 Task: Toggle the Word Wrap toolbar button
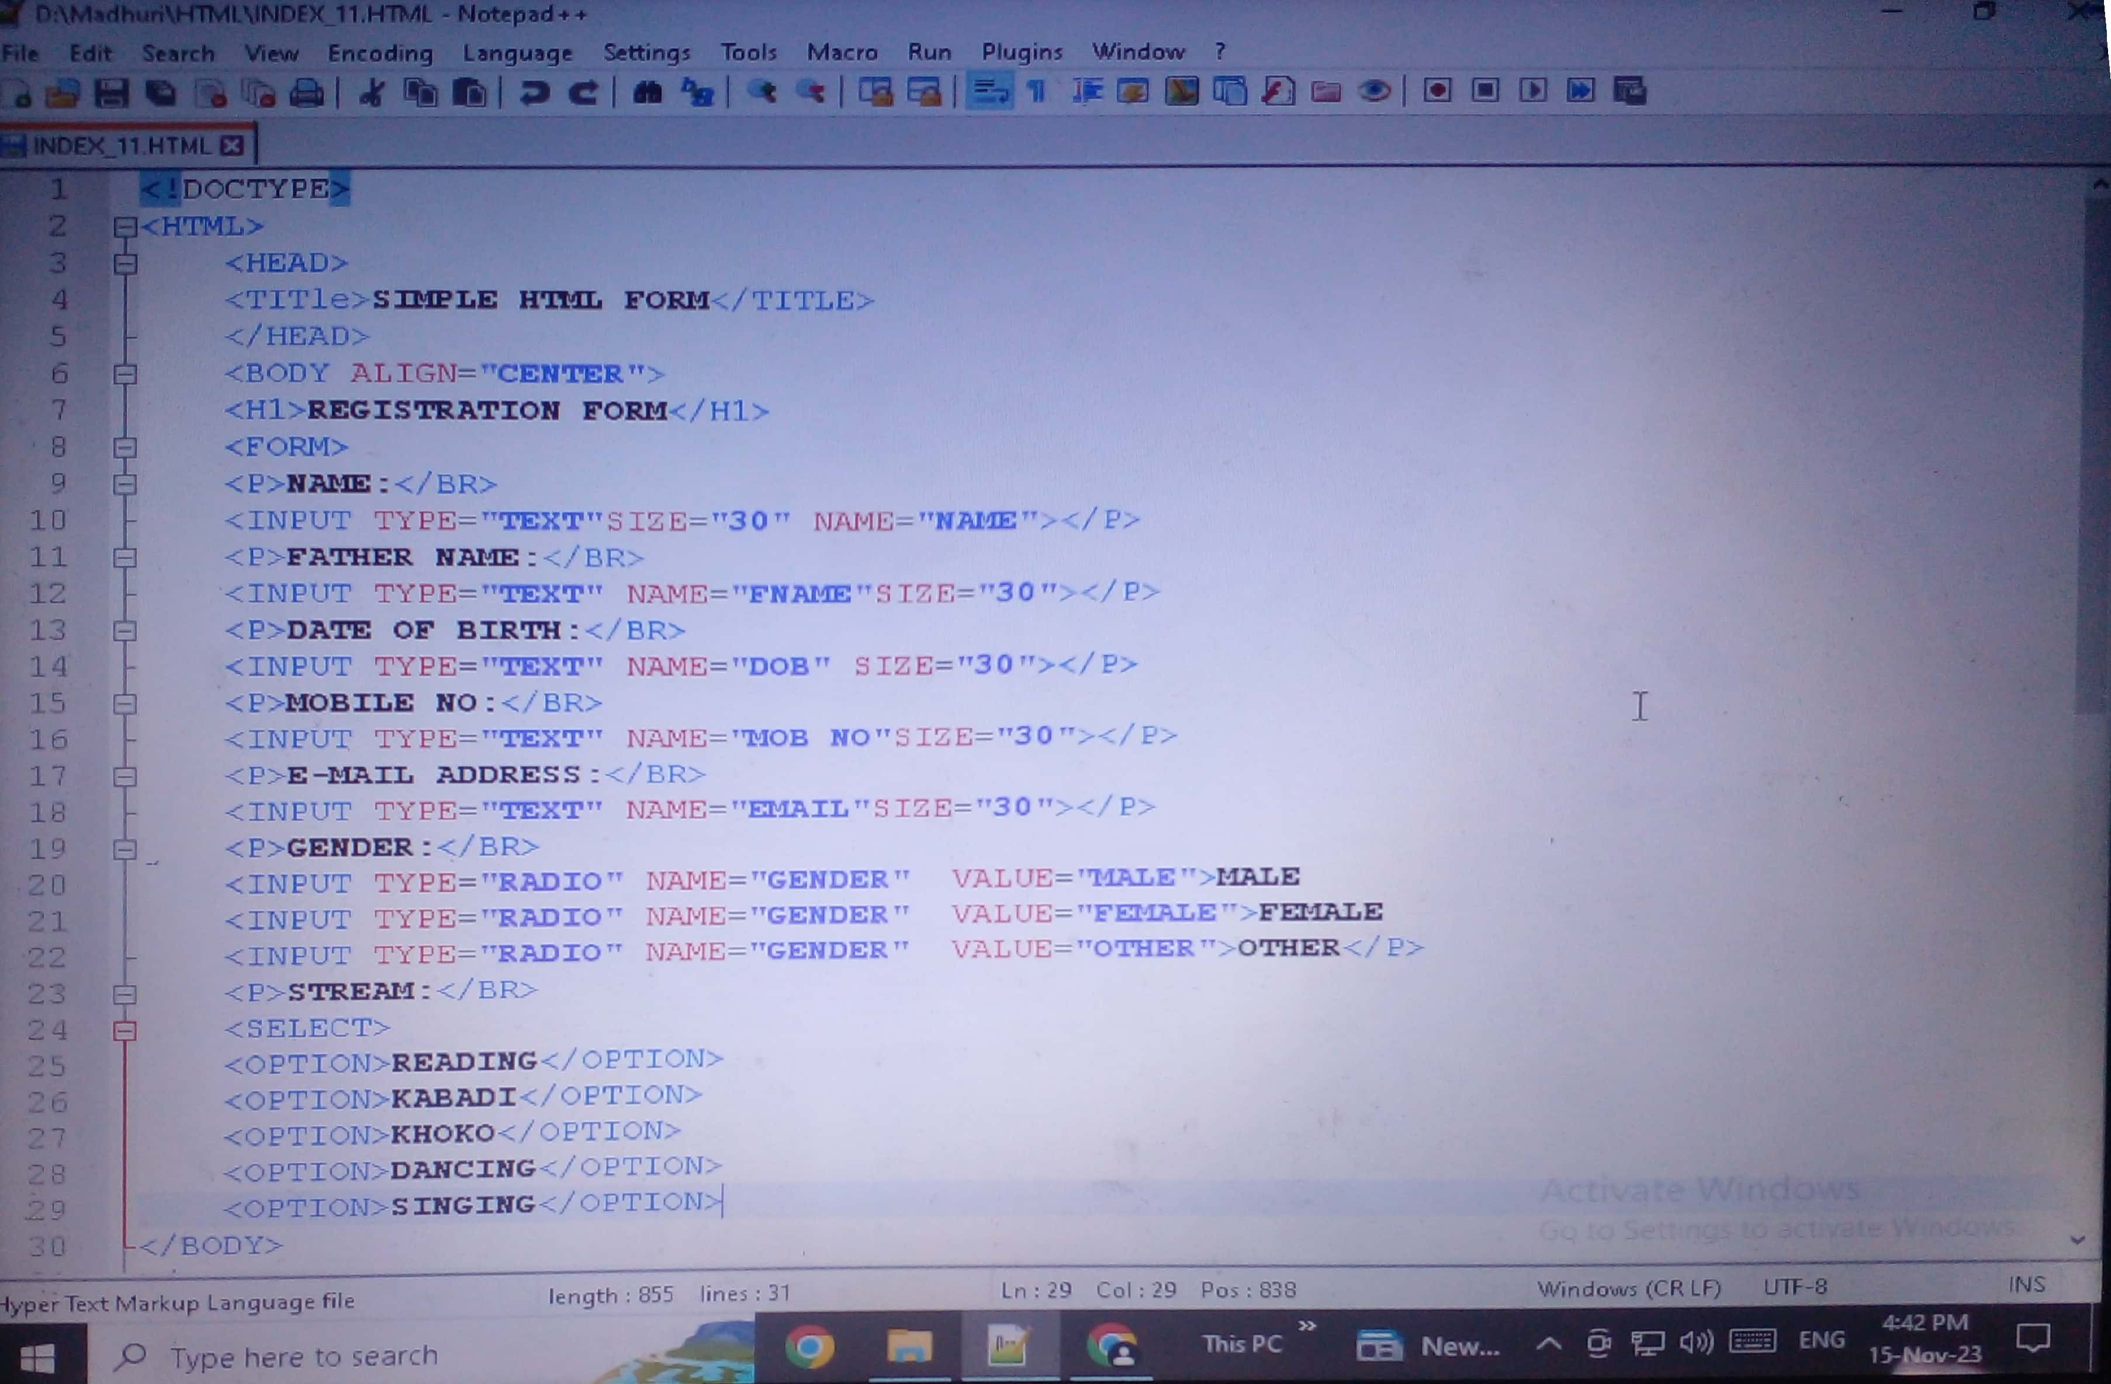[990, 91]
